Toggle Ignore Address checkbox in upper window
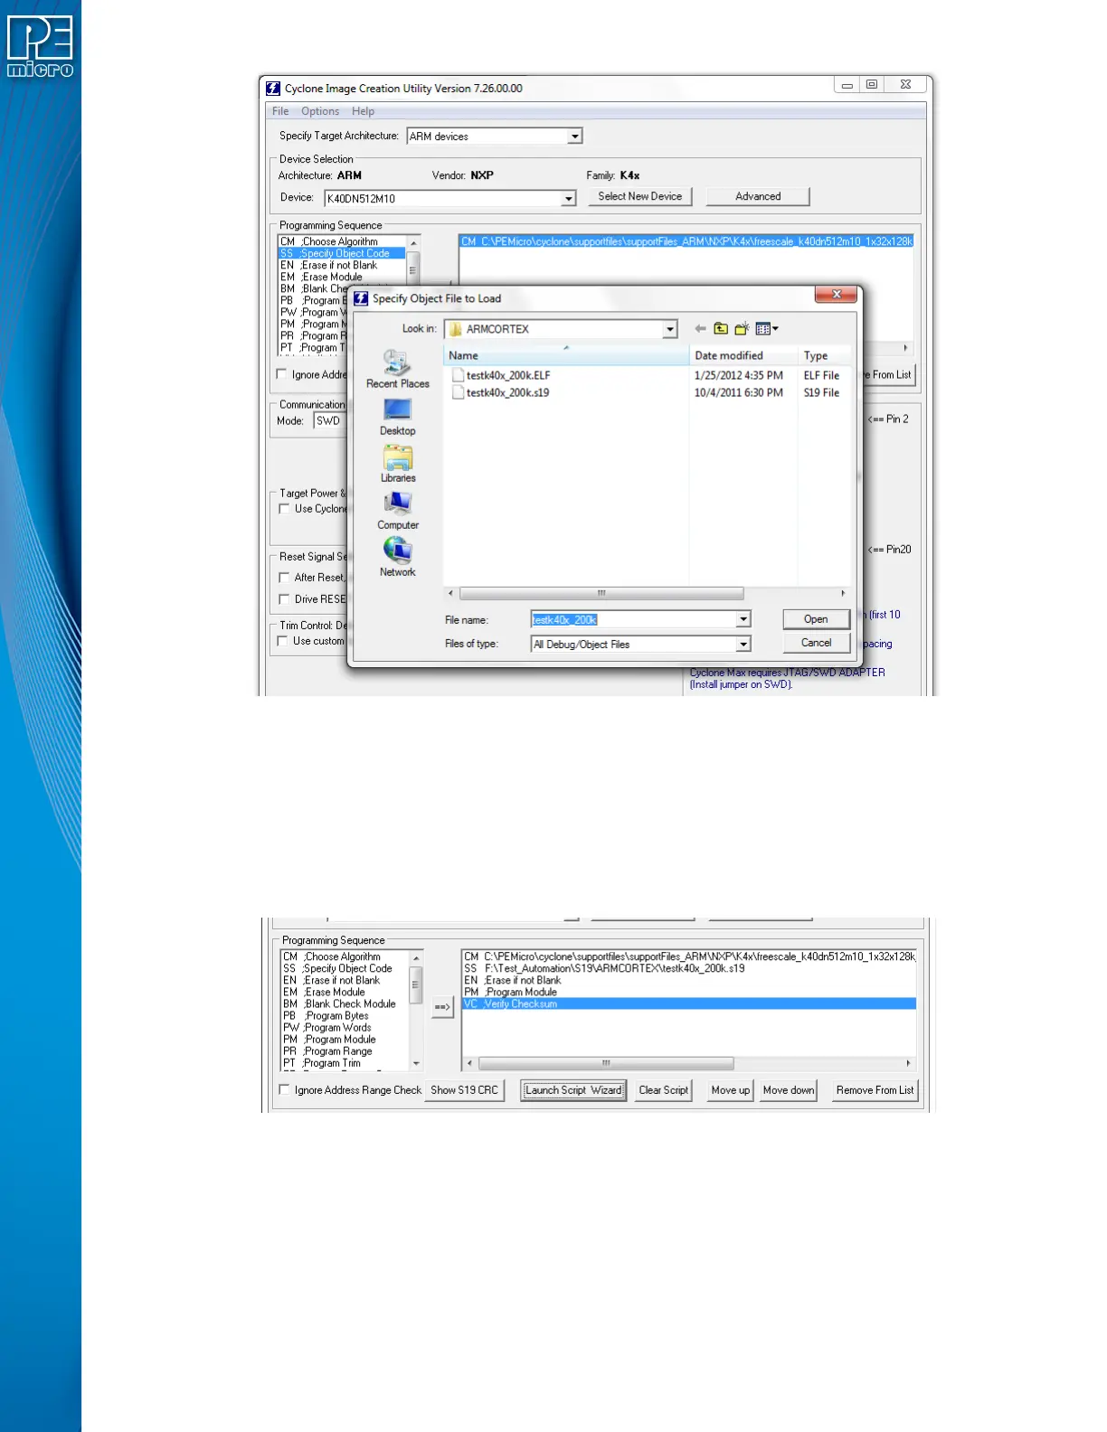Viewport: 1107px width, 1432px height. [282, 374]
